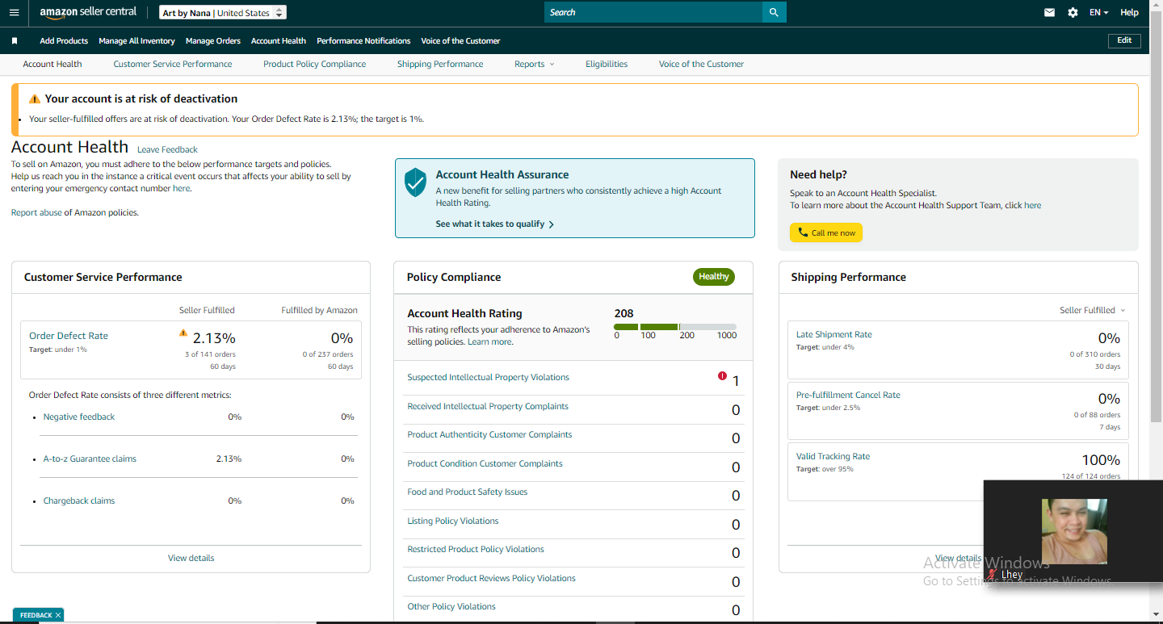Click the Valid Tracking Rate metric
Image resolution: width=1163 pixels, height=624 pixels.
(x=958, y=471)
